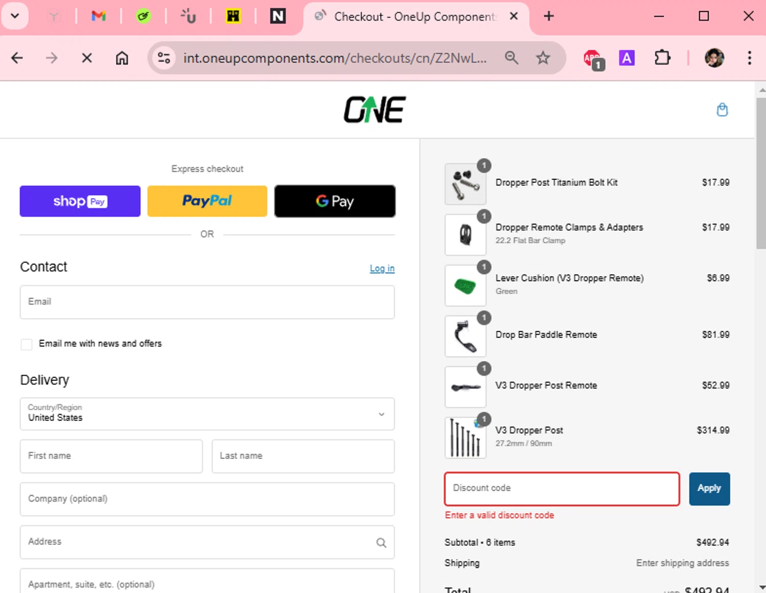The width and height of the screenshot is (766, 593).
Task: Click the OneUp ONE logo
Action: click(375, 110)
